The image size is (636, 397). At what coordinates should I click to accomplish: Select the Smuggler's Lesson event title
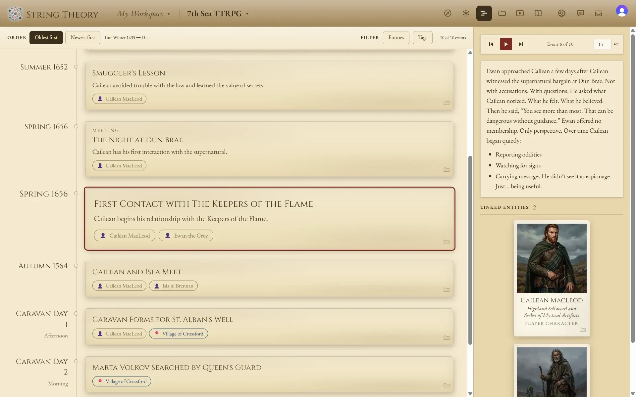click(x=129, y=73)
